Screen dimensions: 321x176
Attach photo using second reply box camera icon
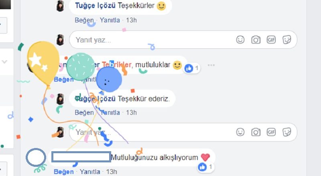[x=256, y=132]
